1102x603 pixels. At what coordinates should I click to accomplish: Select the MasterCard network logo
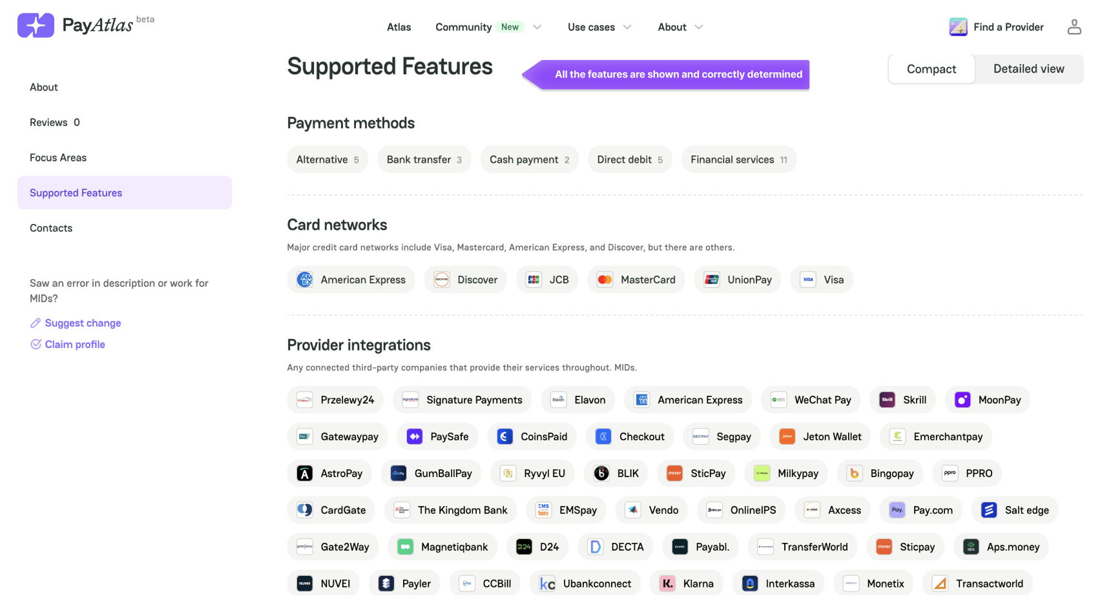click(x=605, y=280)
